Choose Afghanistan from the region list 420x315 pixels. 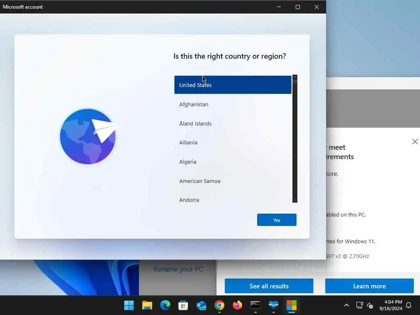233,105
